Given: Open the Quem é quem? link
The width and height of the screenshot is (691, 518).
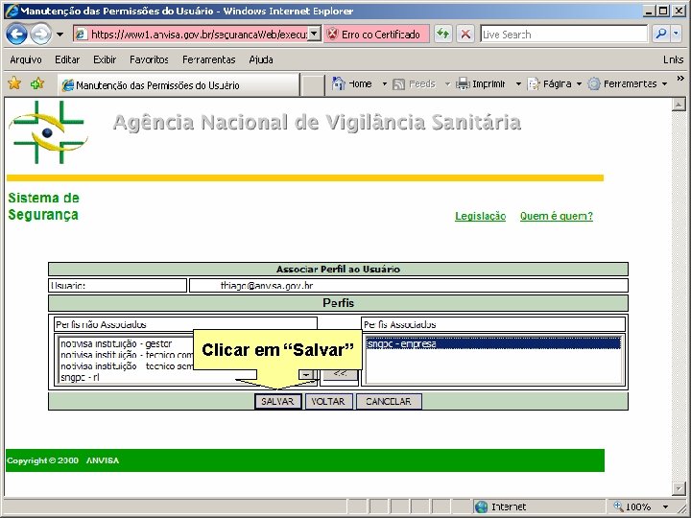Looking at the screenshot, I should click(556, 216).
